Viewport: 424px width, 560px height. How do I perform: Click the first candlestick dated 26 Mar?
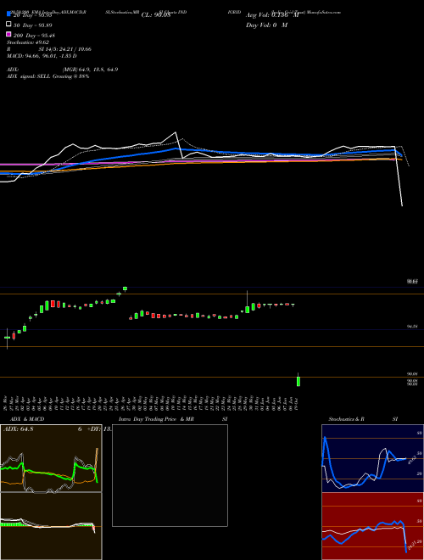(7, 338)
